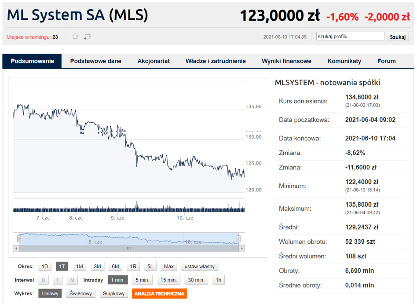
Task: Focus the szukaj profilu search field
Action: tap(350, 37)
